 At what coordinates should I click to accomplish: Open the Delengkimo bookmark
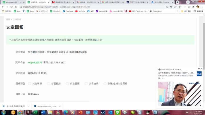point(156,11)
